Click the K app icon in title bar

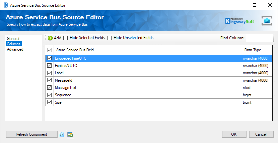tap(6, 5)
